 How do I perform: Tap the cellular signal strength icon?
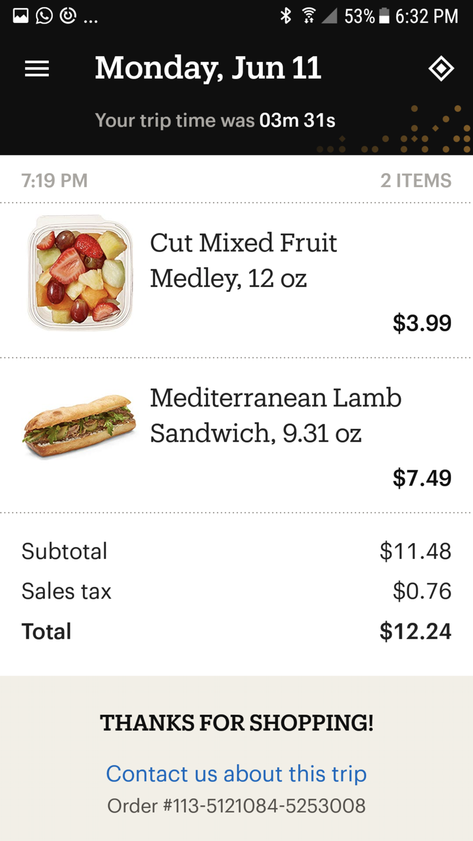(x=328, y=16)
